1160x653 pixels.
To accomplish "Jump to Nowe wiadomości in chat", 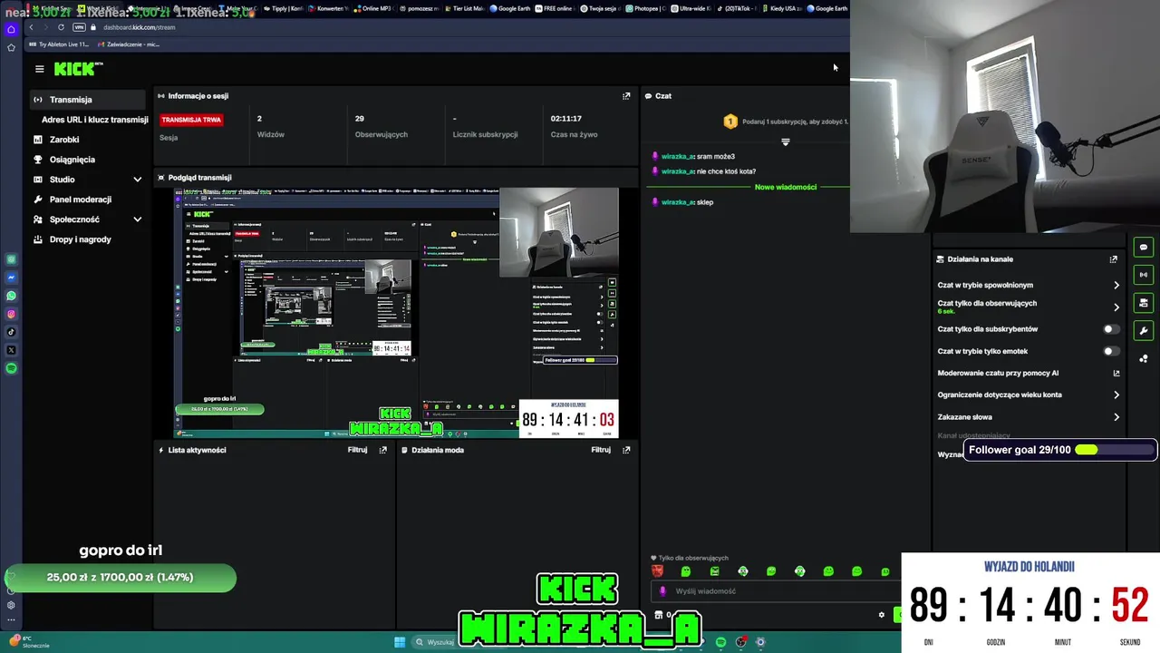I will tap(786, 187).
